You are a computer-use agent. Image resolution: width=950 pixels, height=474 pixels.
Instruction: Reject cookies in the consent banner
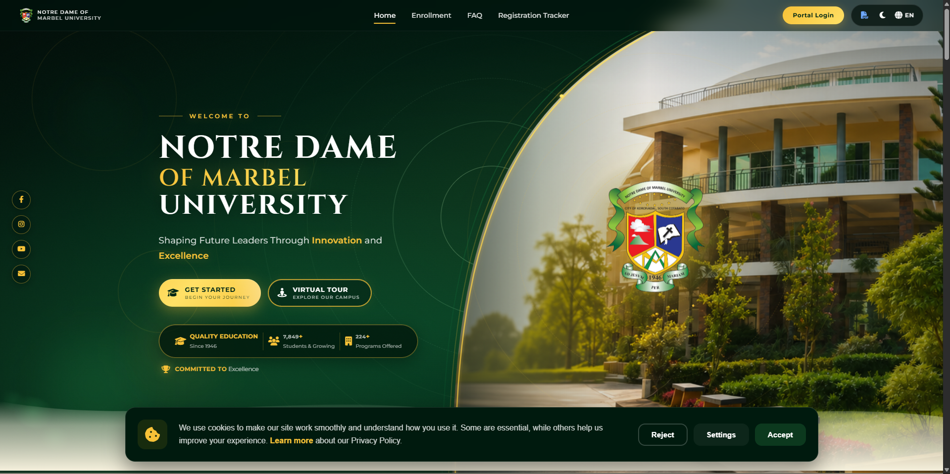[x=663, y=435]
